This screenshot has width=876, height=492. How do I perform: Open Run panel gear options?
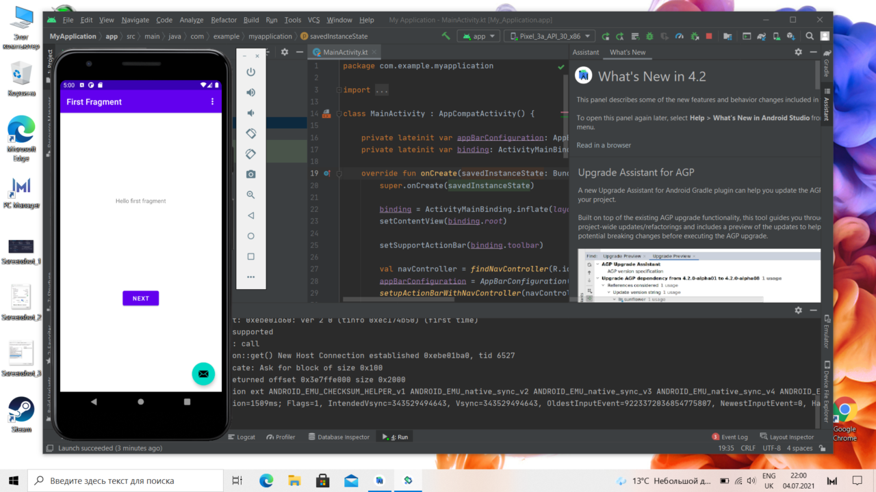pyautogui.click(x=798, y=310)
